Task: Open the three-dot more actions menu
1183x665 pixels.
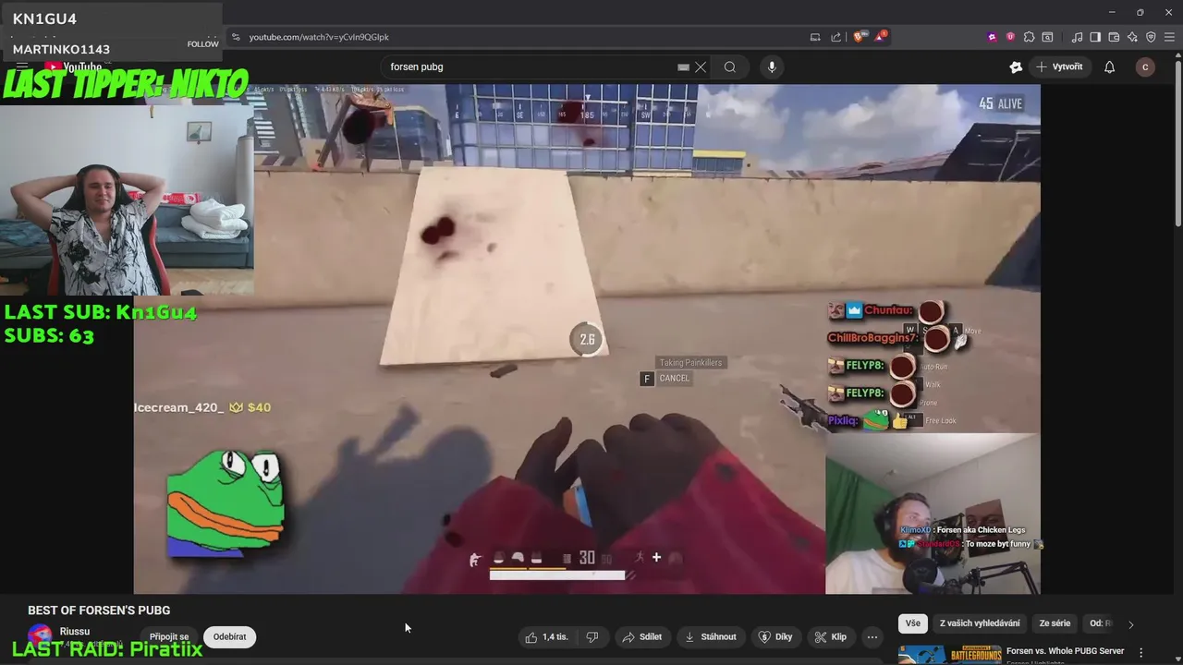Action: [x=872, y=636]
